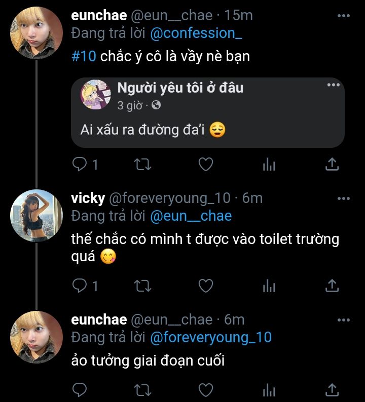Open more options on quoted Facebook post
365x402 pixels.
coord(333,85)
